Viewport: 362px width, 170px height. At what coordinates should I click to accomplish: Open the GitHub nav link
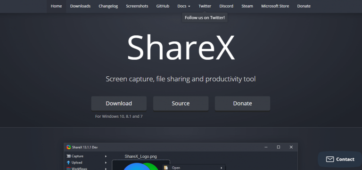163,6
